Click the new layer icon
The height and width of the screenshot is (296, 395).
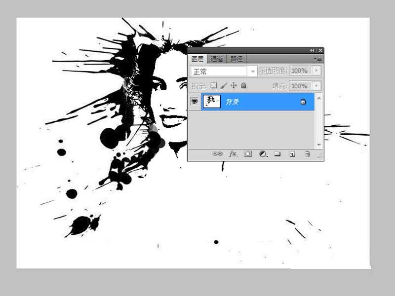tap(292, 154)
